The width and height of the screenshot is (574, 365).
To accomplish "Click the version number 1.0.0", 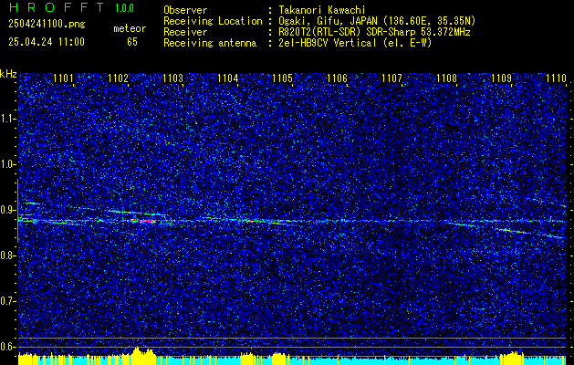I will (x=124, y=7).
